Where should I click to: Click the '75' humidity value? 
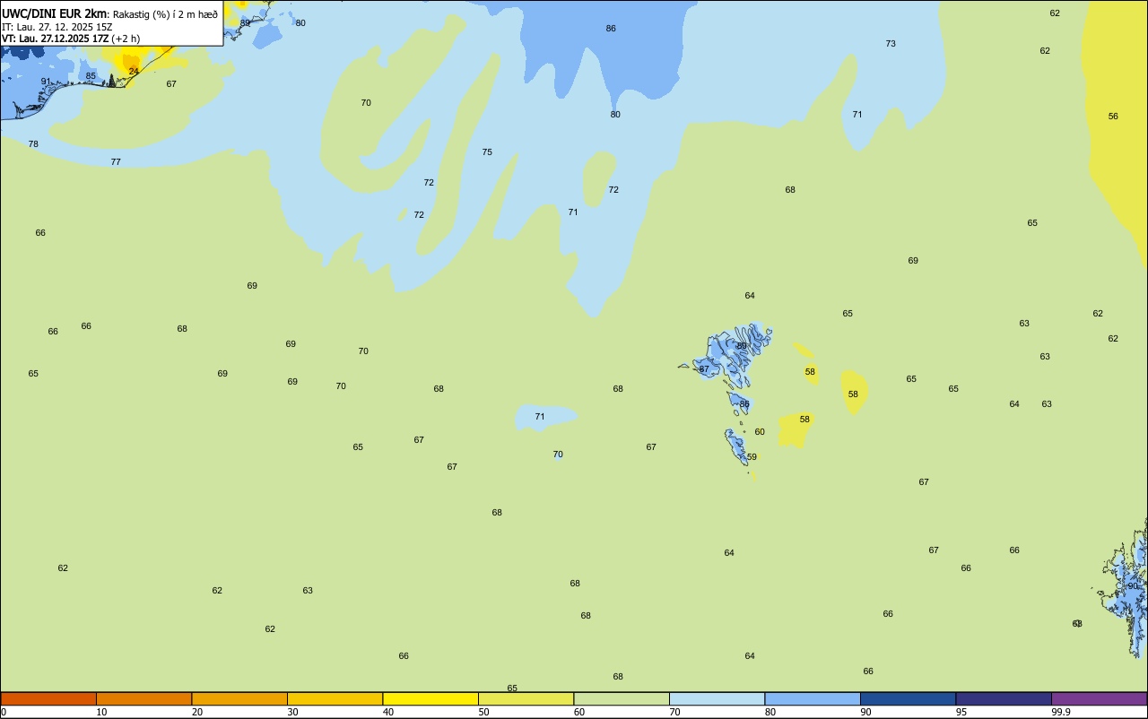pos(487,152)
